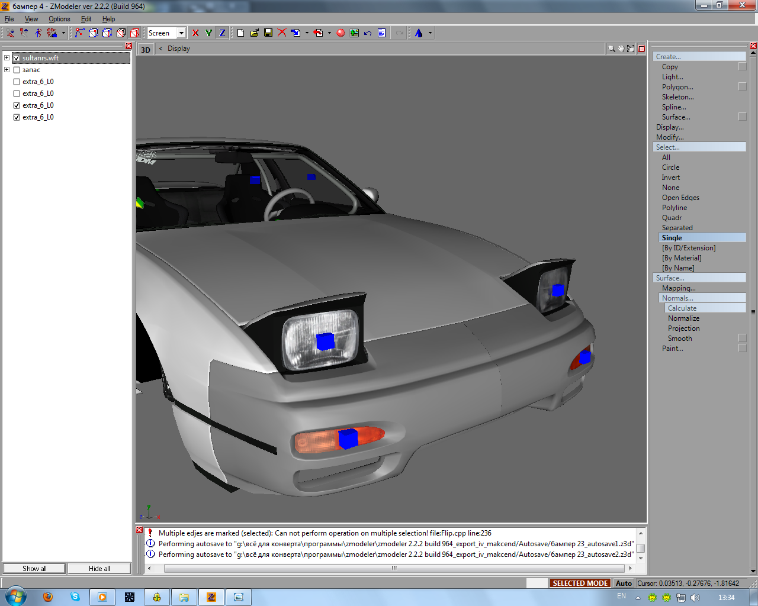
Task: Open the View menu
Action: [31, 19]
